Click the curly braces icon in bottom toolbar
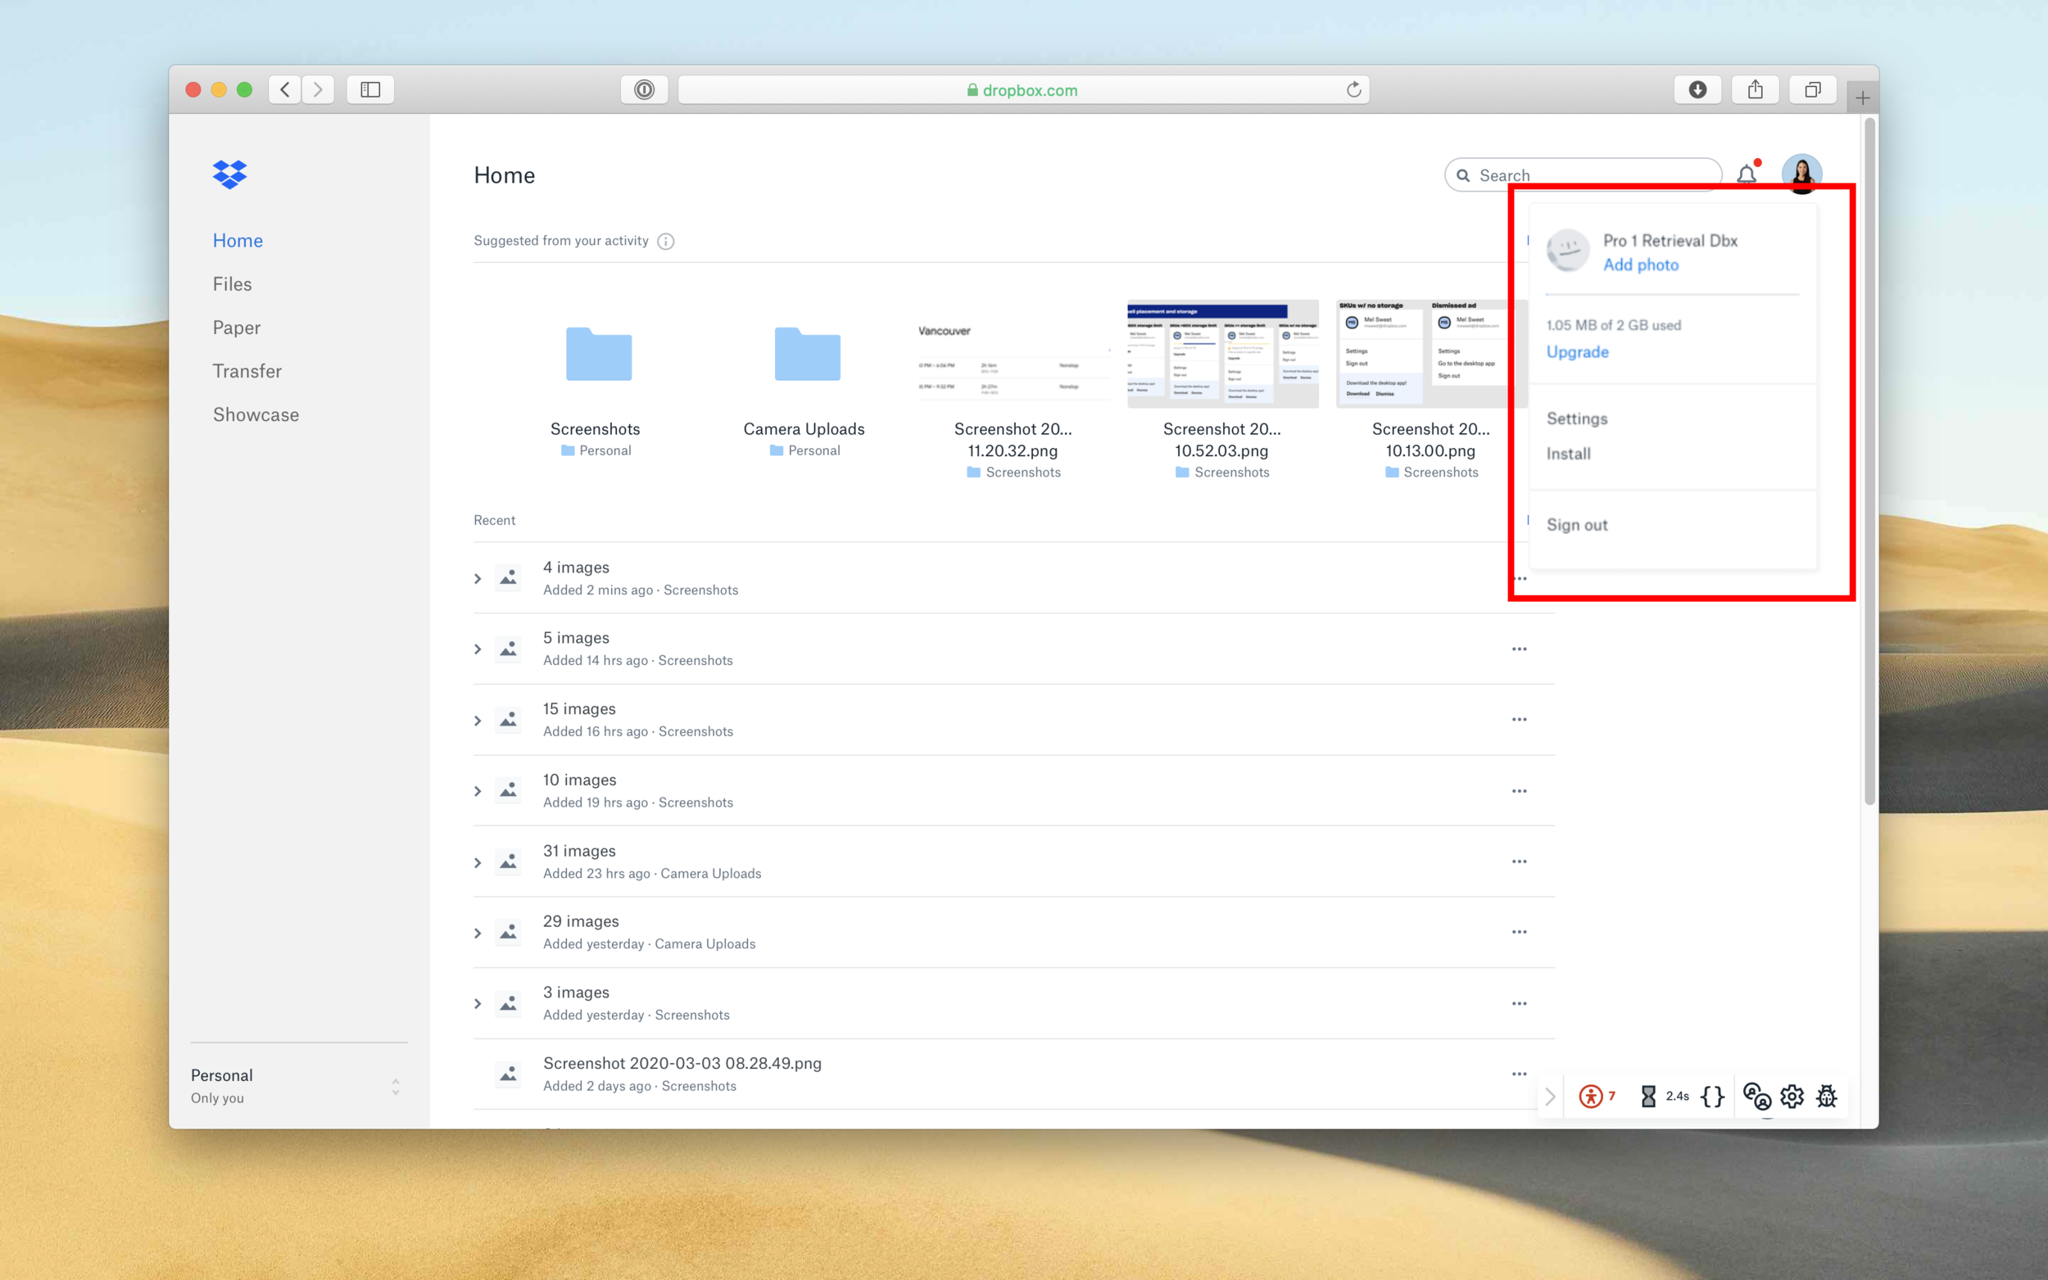 [1712, 1097]
